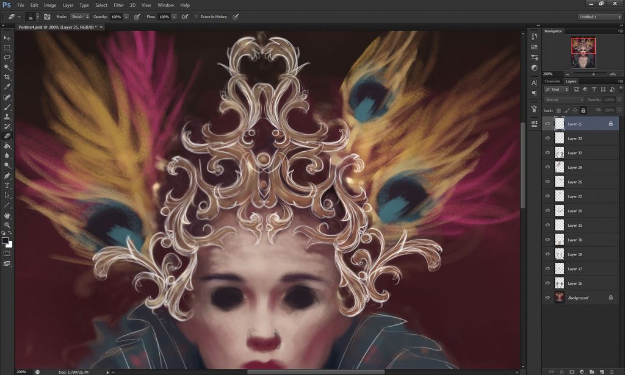Open the airbrush toggle in options bar
The image size is (625, 375).
tap(185, 17)
